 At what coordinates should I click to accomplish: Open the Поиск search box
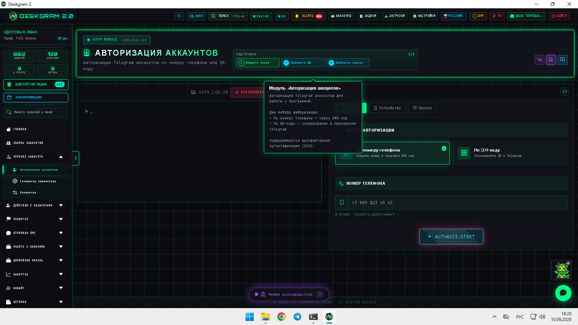tap(228, 16)
